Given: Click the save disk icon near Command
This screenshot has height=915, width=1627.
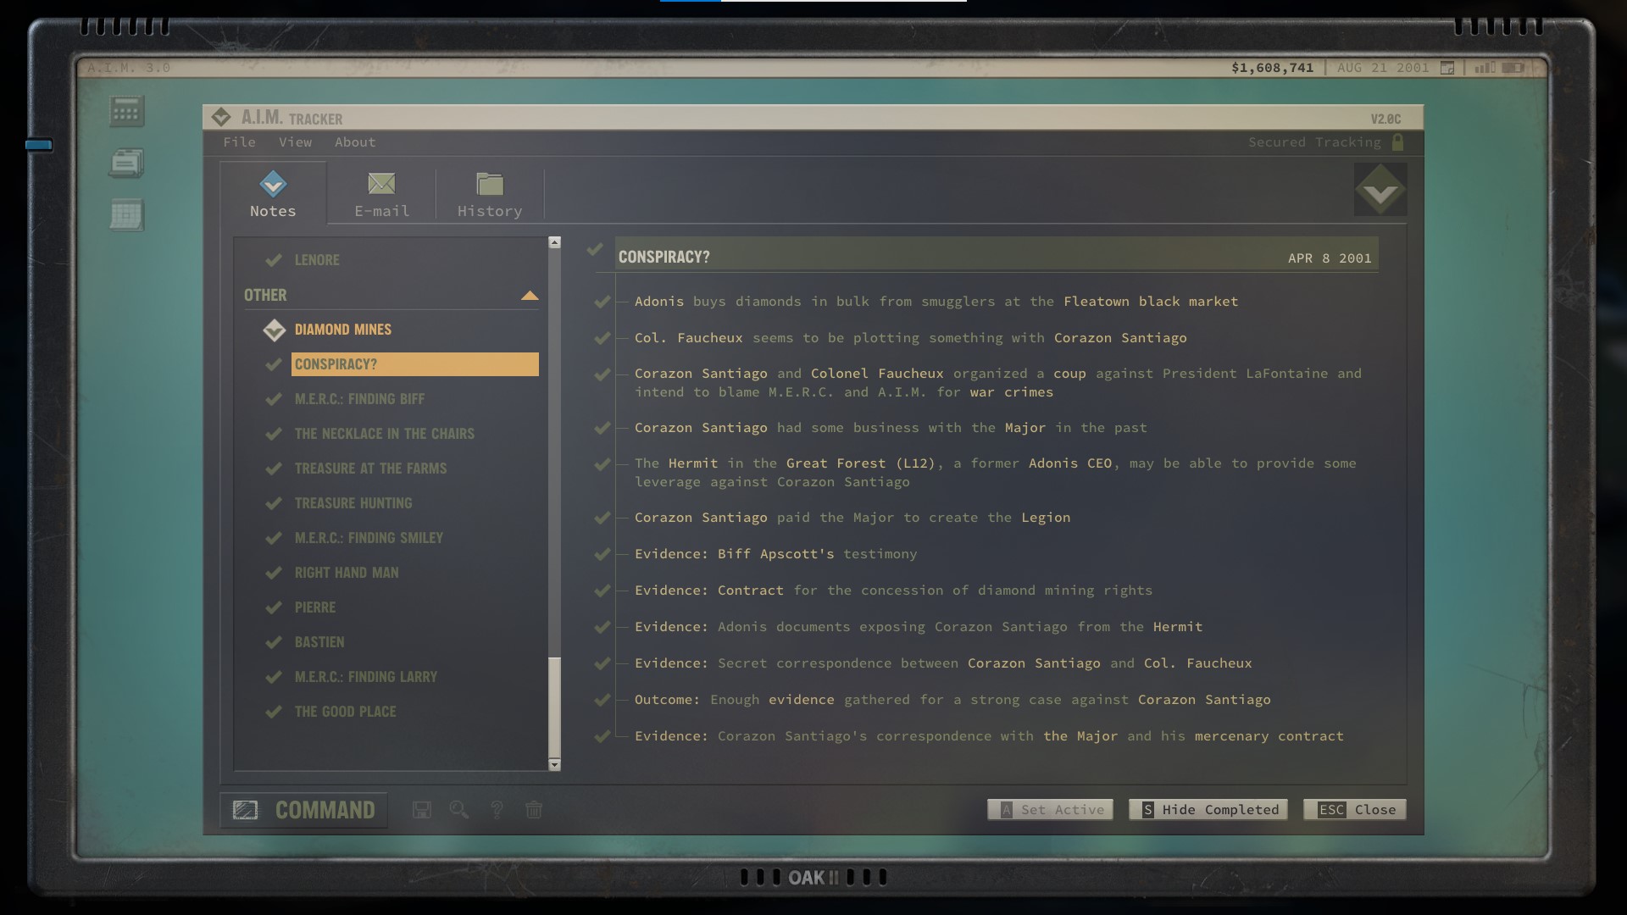Looking at the screenshot, I should coord(421,810).
